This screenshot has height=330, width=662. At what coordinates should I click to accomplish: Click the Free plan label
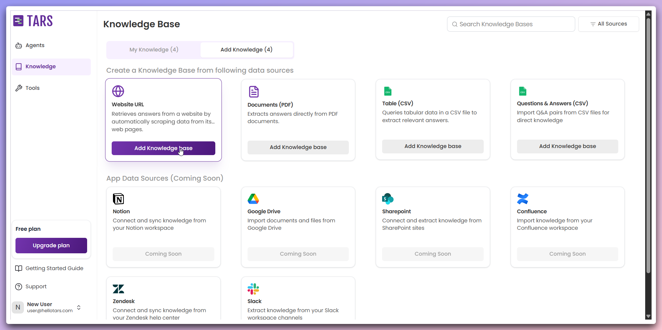click(x=28, y=229)
